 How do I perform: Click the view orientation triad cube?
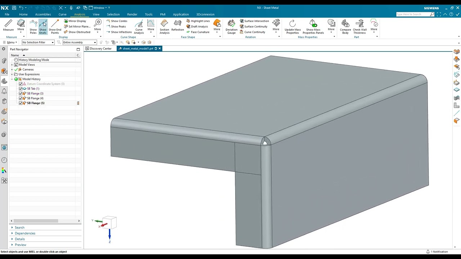click(109, 223)
